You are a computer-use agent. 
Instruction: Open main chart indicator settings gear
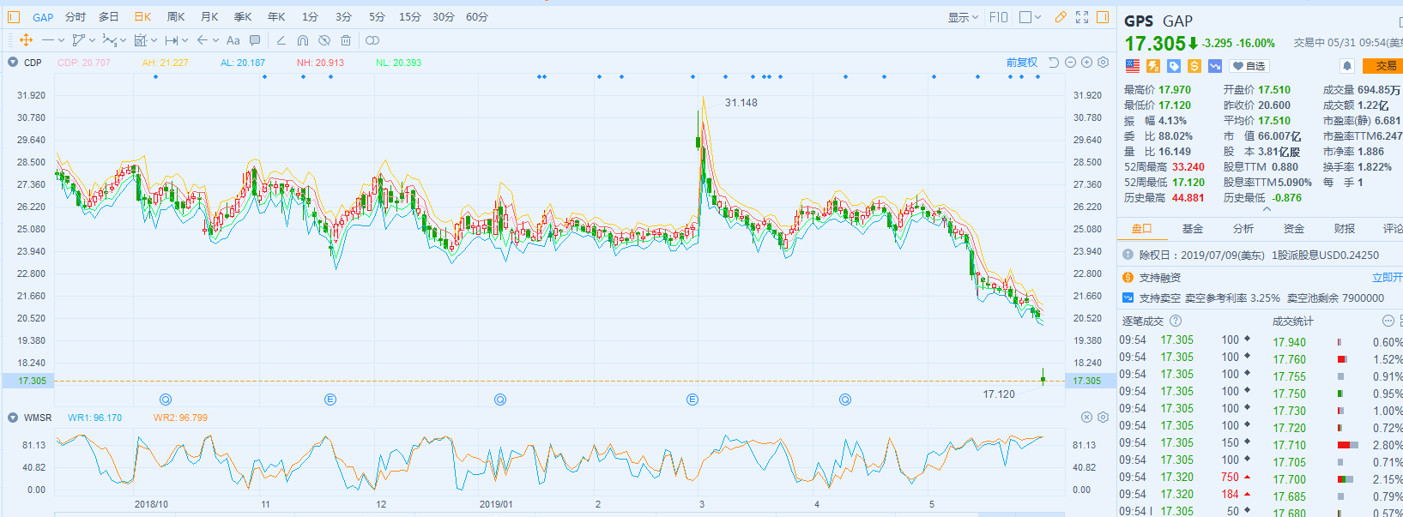(1104, 63)
